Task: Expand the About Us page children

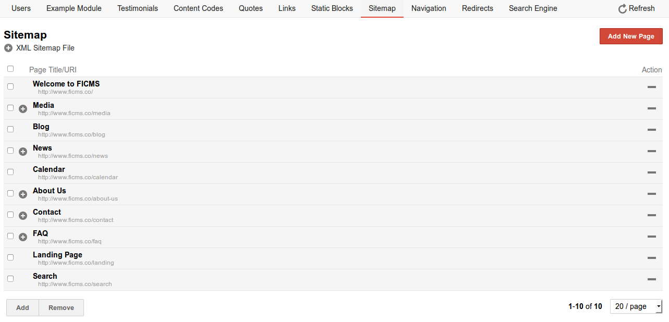Action: pyautogui.click(x=23, y=194)
